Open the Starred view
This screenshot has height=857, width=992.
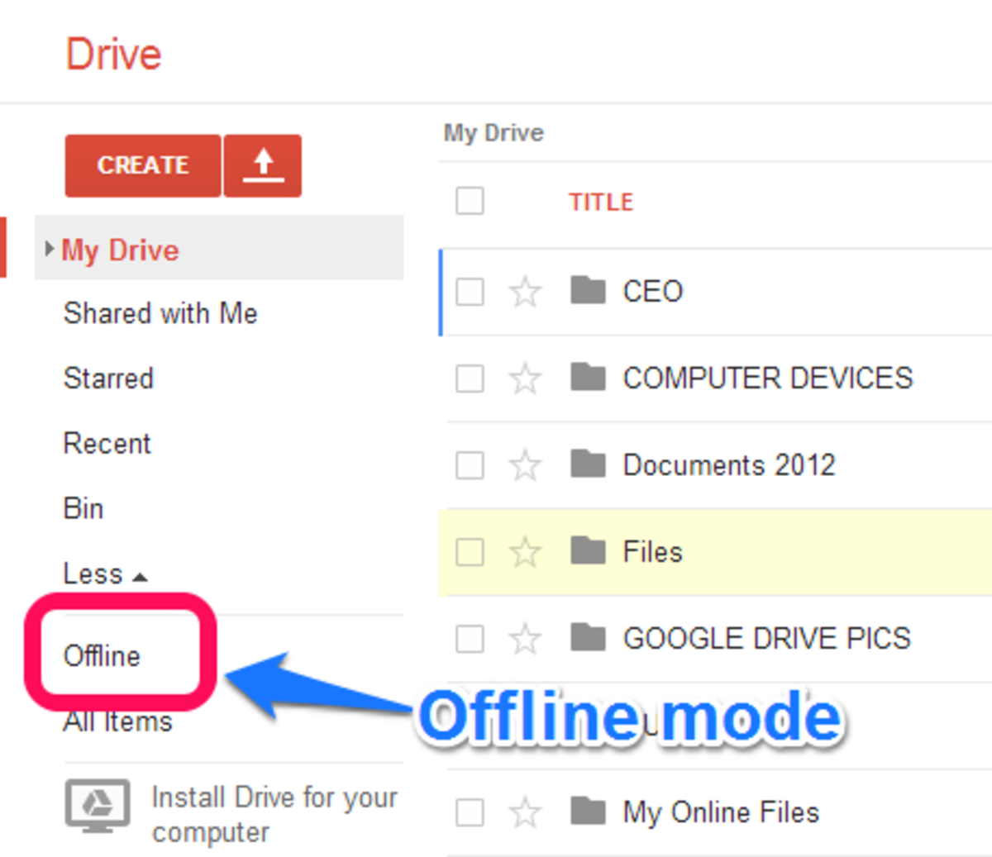point(108,379)
